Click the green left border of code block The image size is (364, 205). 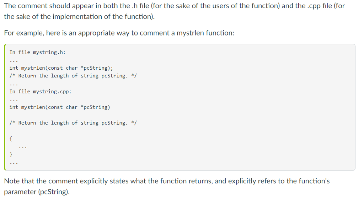click(5, 107)
